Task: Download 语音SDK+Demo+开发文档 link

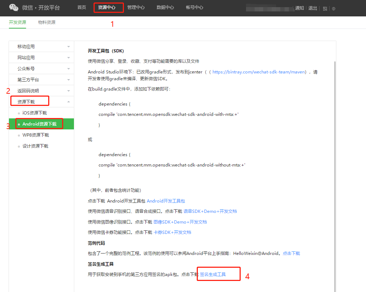Action: point(210,211)
